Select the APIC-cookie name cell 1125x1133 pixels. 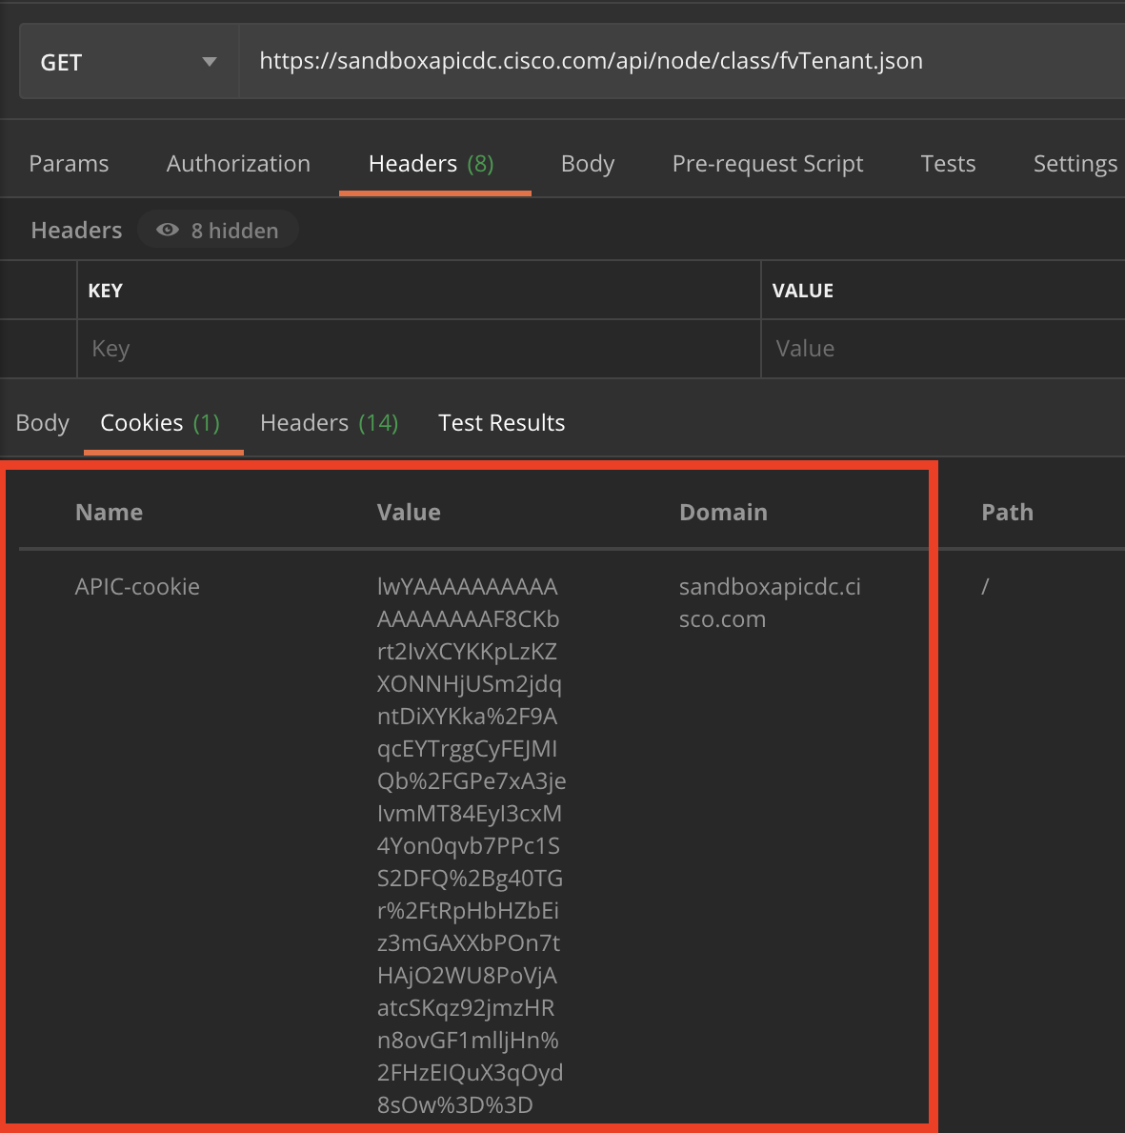[x=137, y=587]
